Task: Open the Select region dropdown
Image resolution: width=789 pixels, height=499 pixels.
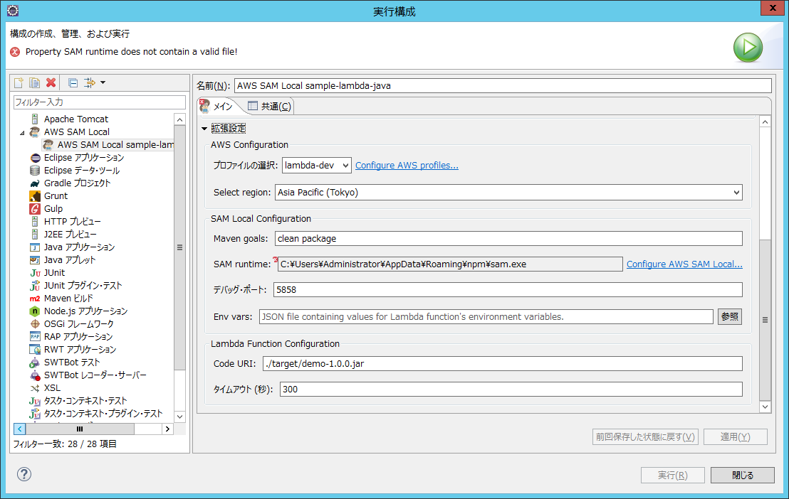Action: click(x=508, y=193)
